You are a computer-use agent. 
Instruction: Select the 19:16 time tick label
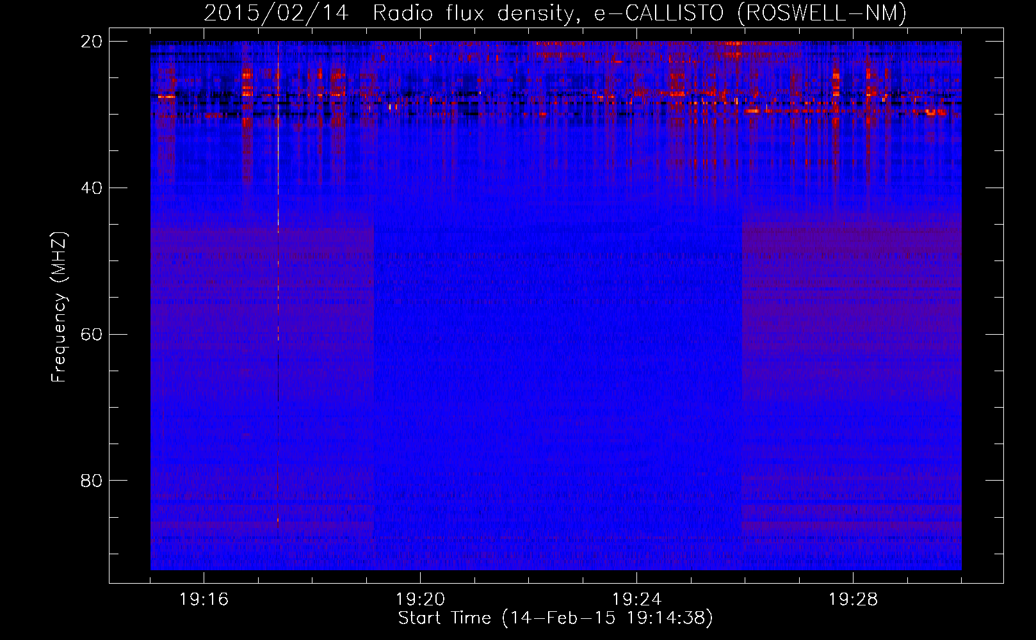(204, 600)
